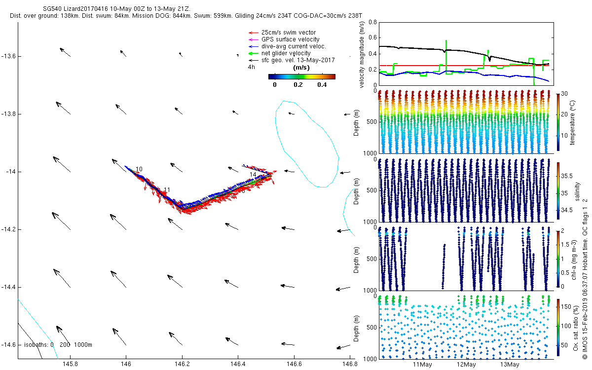Click the '12May' date tick label
Viewport: 592px width, 370px height.
466,364
